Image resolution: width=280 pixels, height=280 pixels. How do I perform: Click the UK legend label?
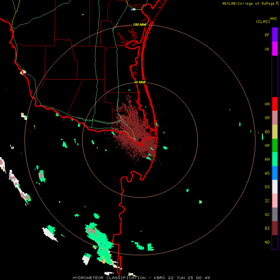click(x=267, y=49)
